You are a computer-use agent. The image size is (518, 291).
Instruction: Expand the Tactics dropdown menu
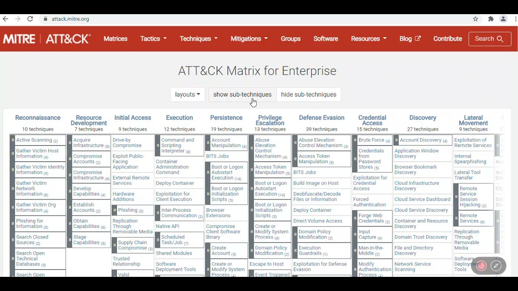click(153, 39)
